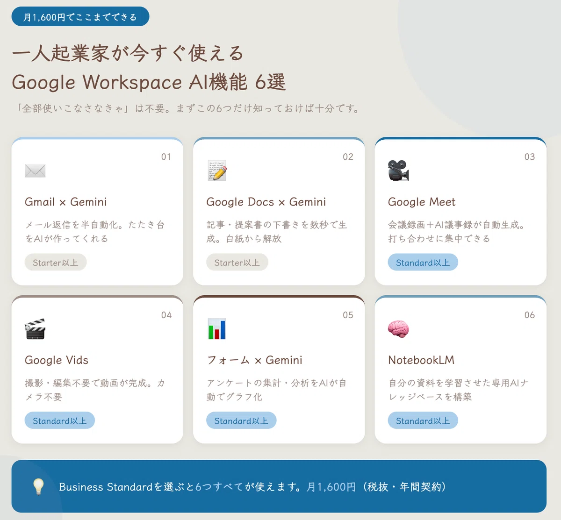
Task: Click the clapperboard icon on Vids card
Action: (x=35, y=329)
